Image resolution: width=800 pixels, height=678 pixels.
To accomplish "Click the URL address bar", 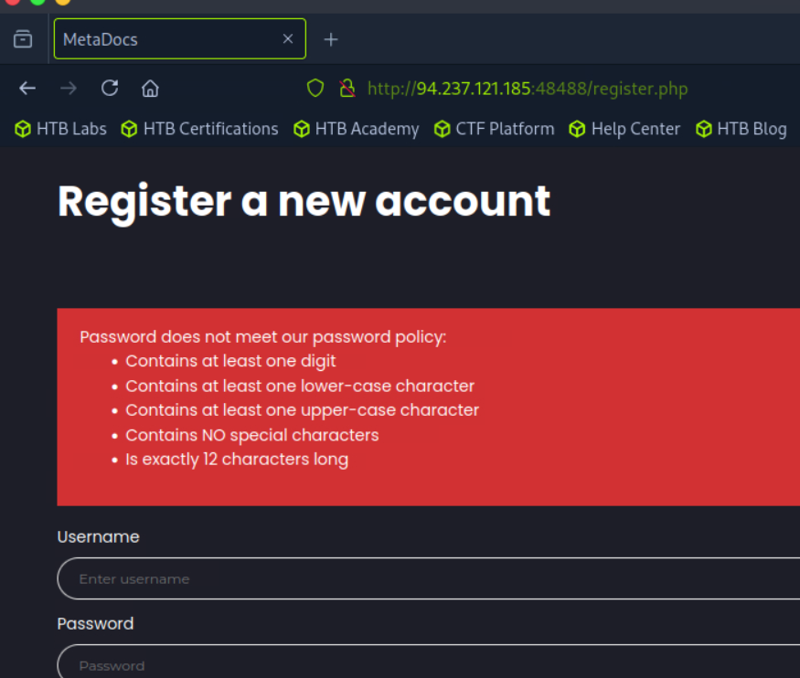I will coord(549,89).
